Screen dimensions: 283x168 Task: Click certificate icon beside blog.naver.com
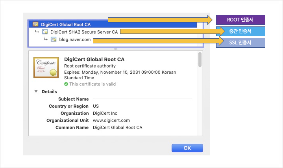pyautogui.click(x=54, y=39)
